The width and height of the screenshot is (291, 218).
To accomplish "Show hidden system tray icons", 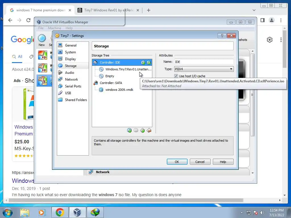I will (x=242, y=213).
